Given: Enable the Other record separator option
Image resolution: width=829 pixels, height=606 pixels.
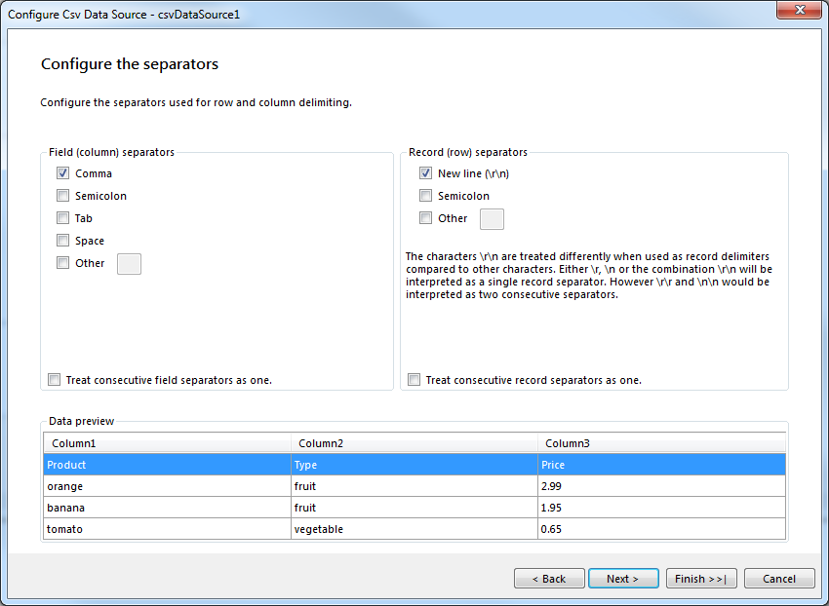Looking at the screenshot, I should [x=425, y=218].
